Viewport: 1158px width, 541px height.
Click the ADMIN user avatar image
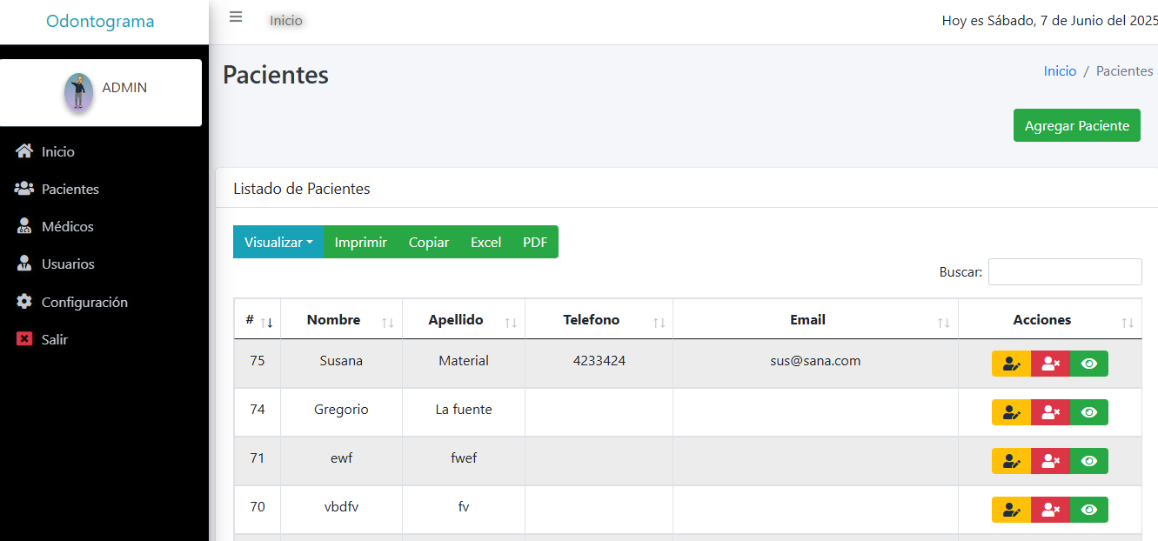pos(78,91)
